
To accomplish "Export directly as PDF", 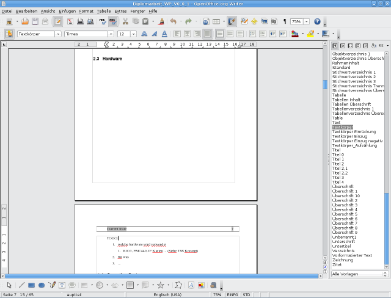I will pos(70,21).
